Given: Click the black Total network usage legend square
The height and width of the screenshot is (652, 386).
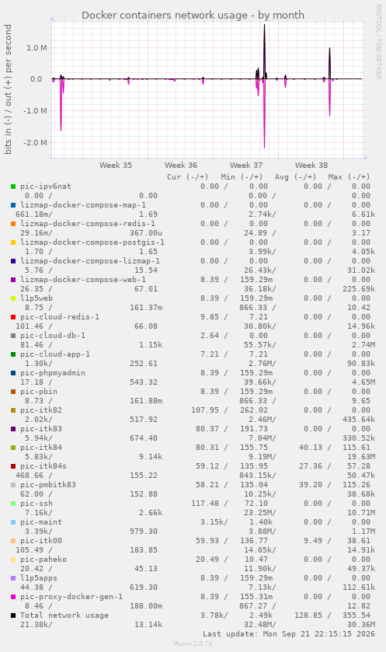Looking at the screenshot, I should [13, 615].
